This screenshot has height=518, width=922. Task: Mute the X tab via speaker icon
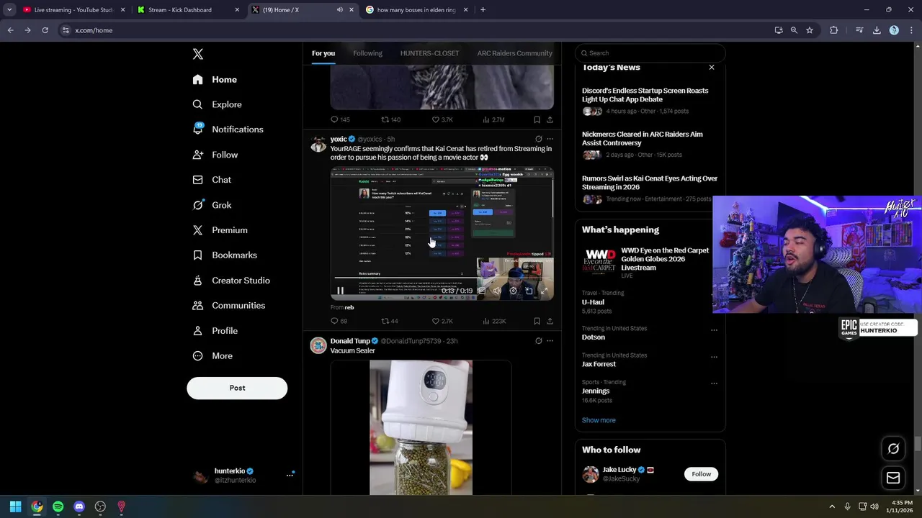click(339, 10)
